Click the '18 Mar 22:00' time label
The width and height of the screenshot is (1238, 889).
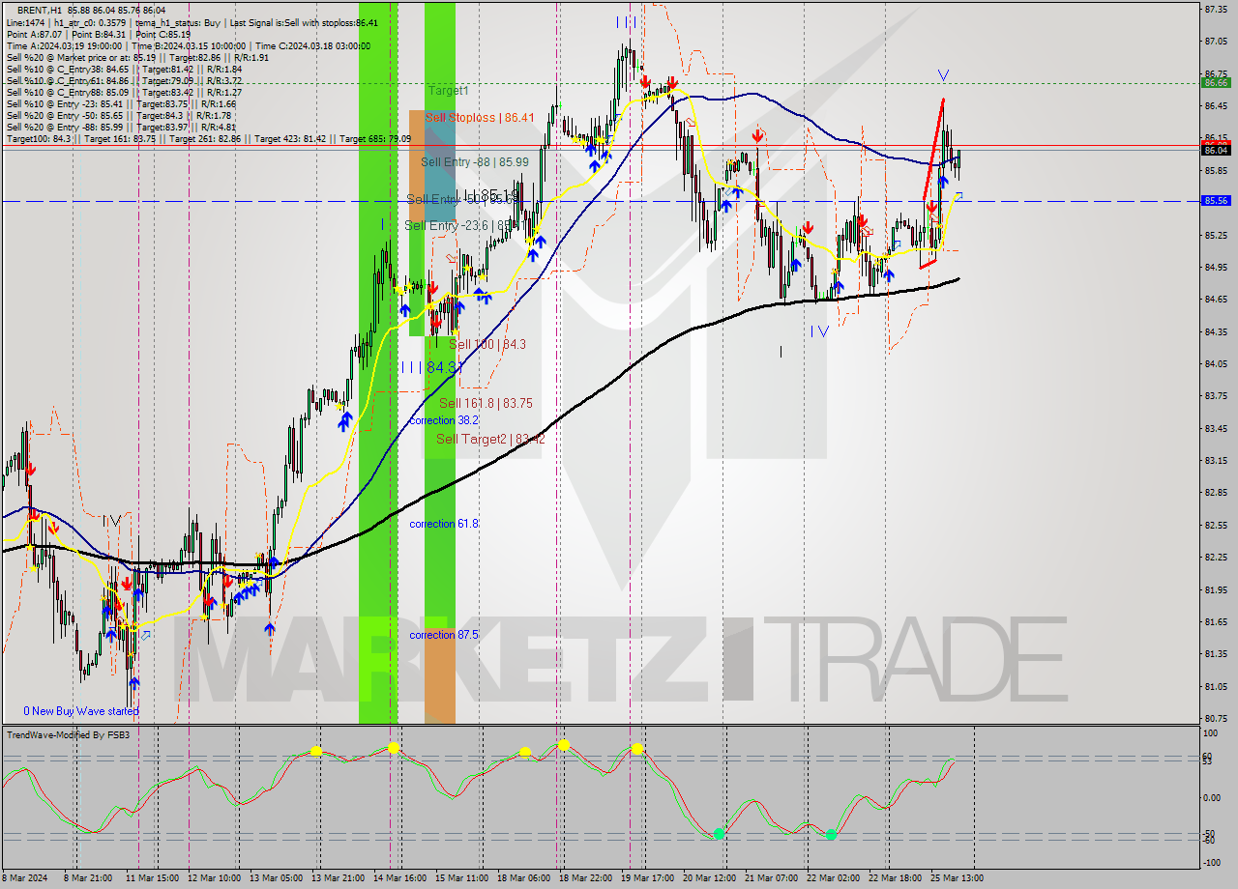coord(585,877)
